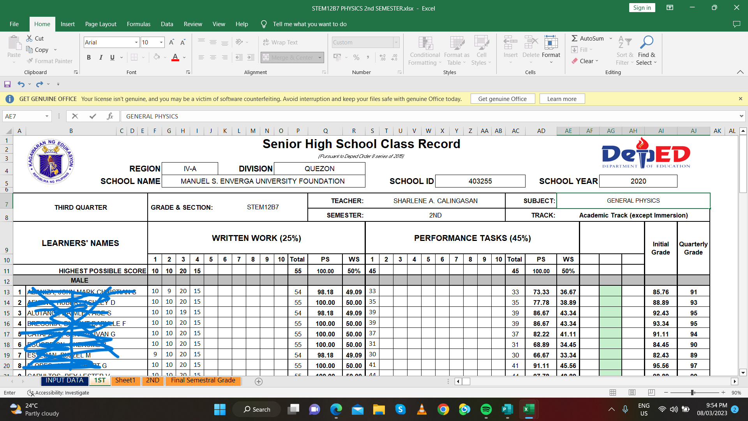
Task: Click the red Font Color A swatch
Action: 175,57
